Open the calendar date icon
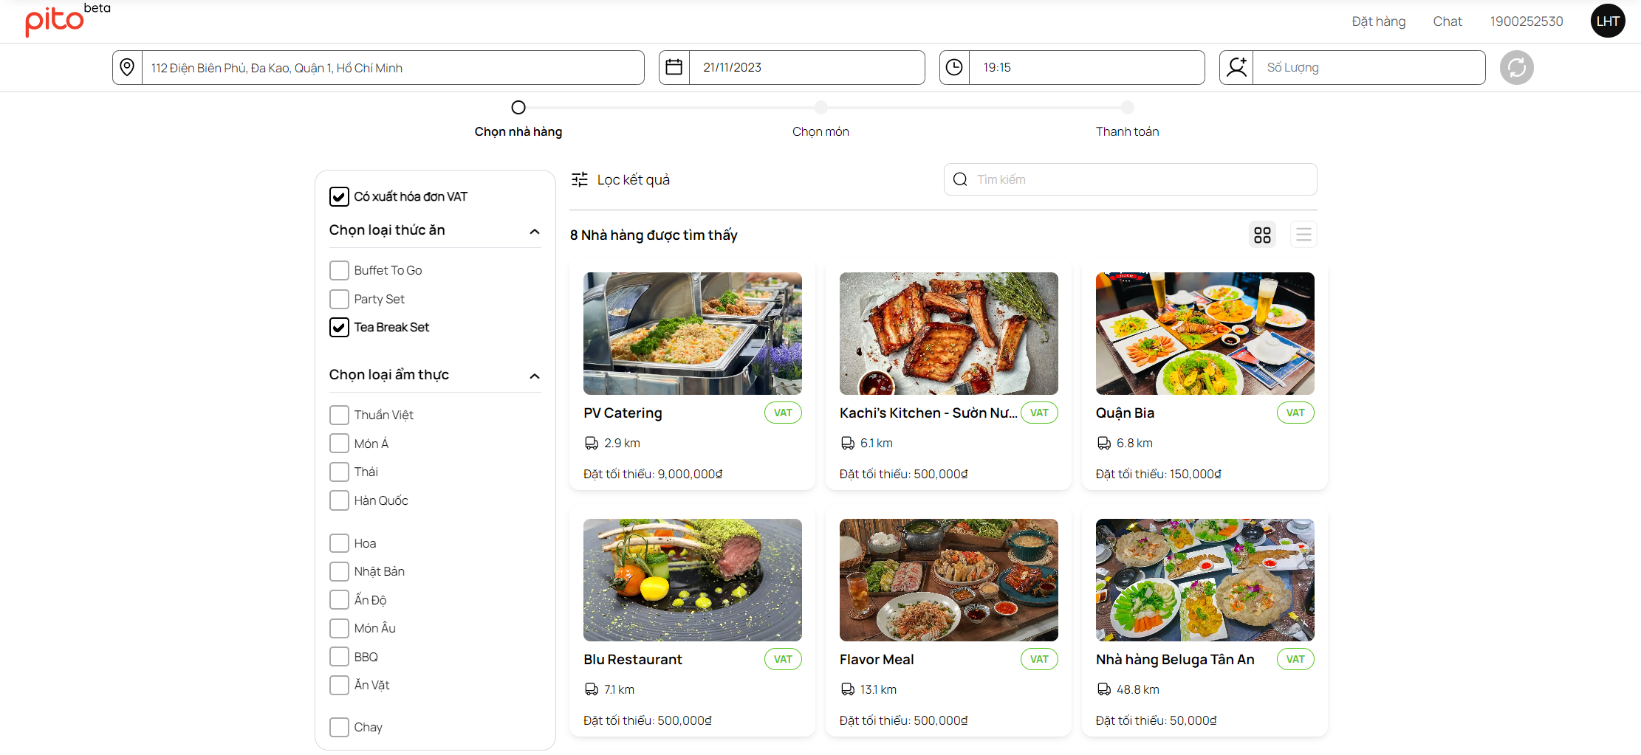This screenshot has width=1641, height=755. click(674, 67)
